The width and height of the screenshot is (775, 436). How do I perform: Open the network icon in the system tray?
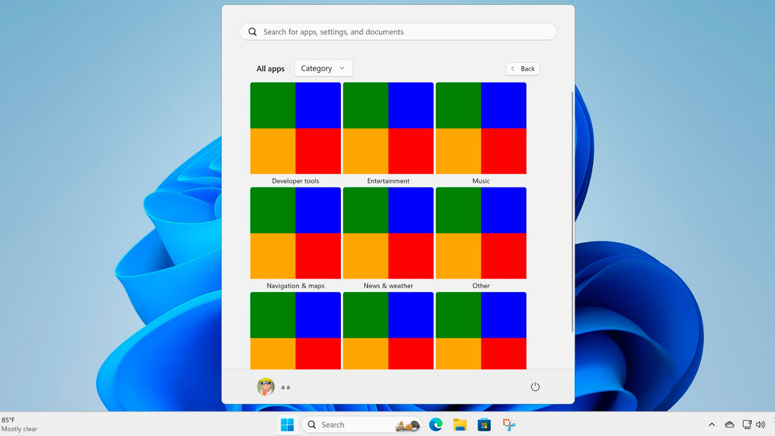click(746, 424)
